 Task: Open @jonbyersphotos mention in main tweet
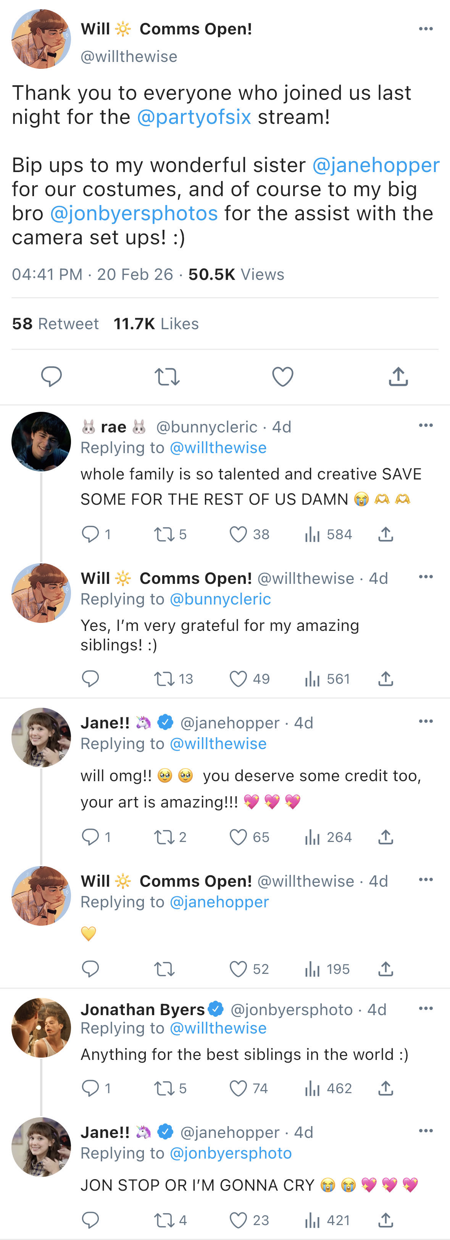134,213
